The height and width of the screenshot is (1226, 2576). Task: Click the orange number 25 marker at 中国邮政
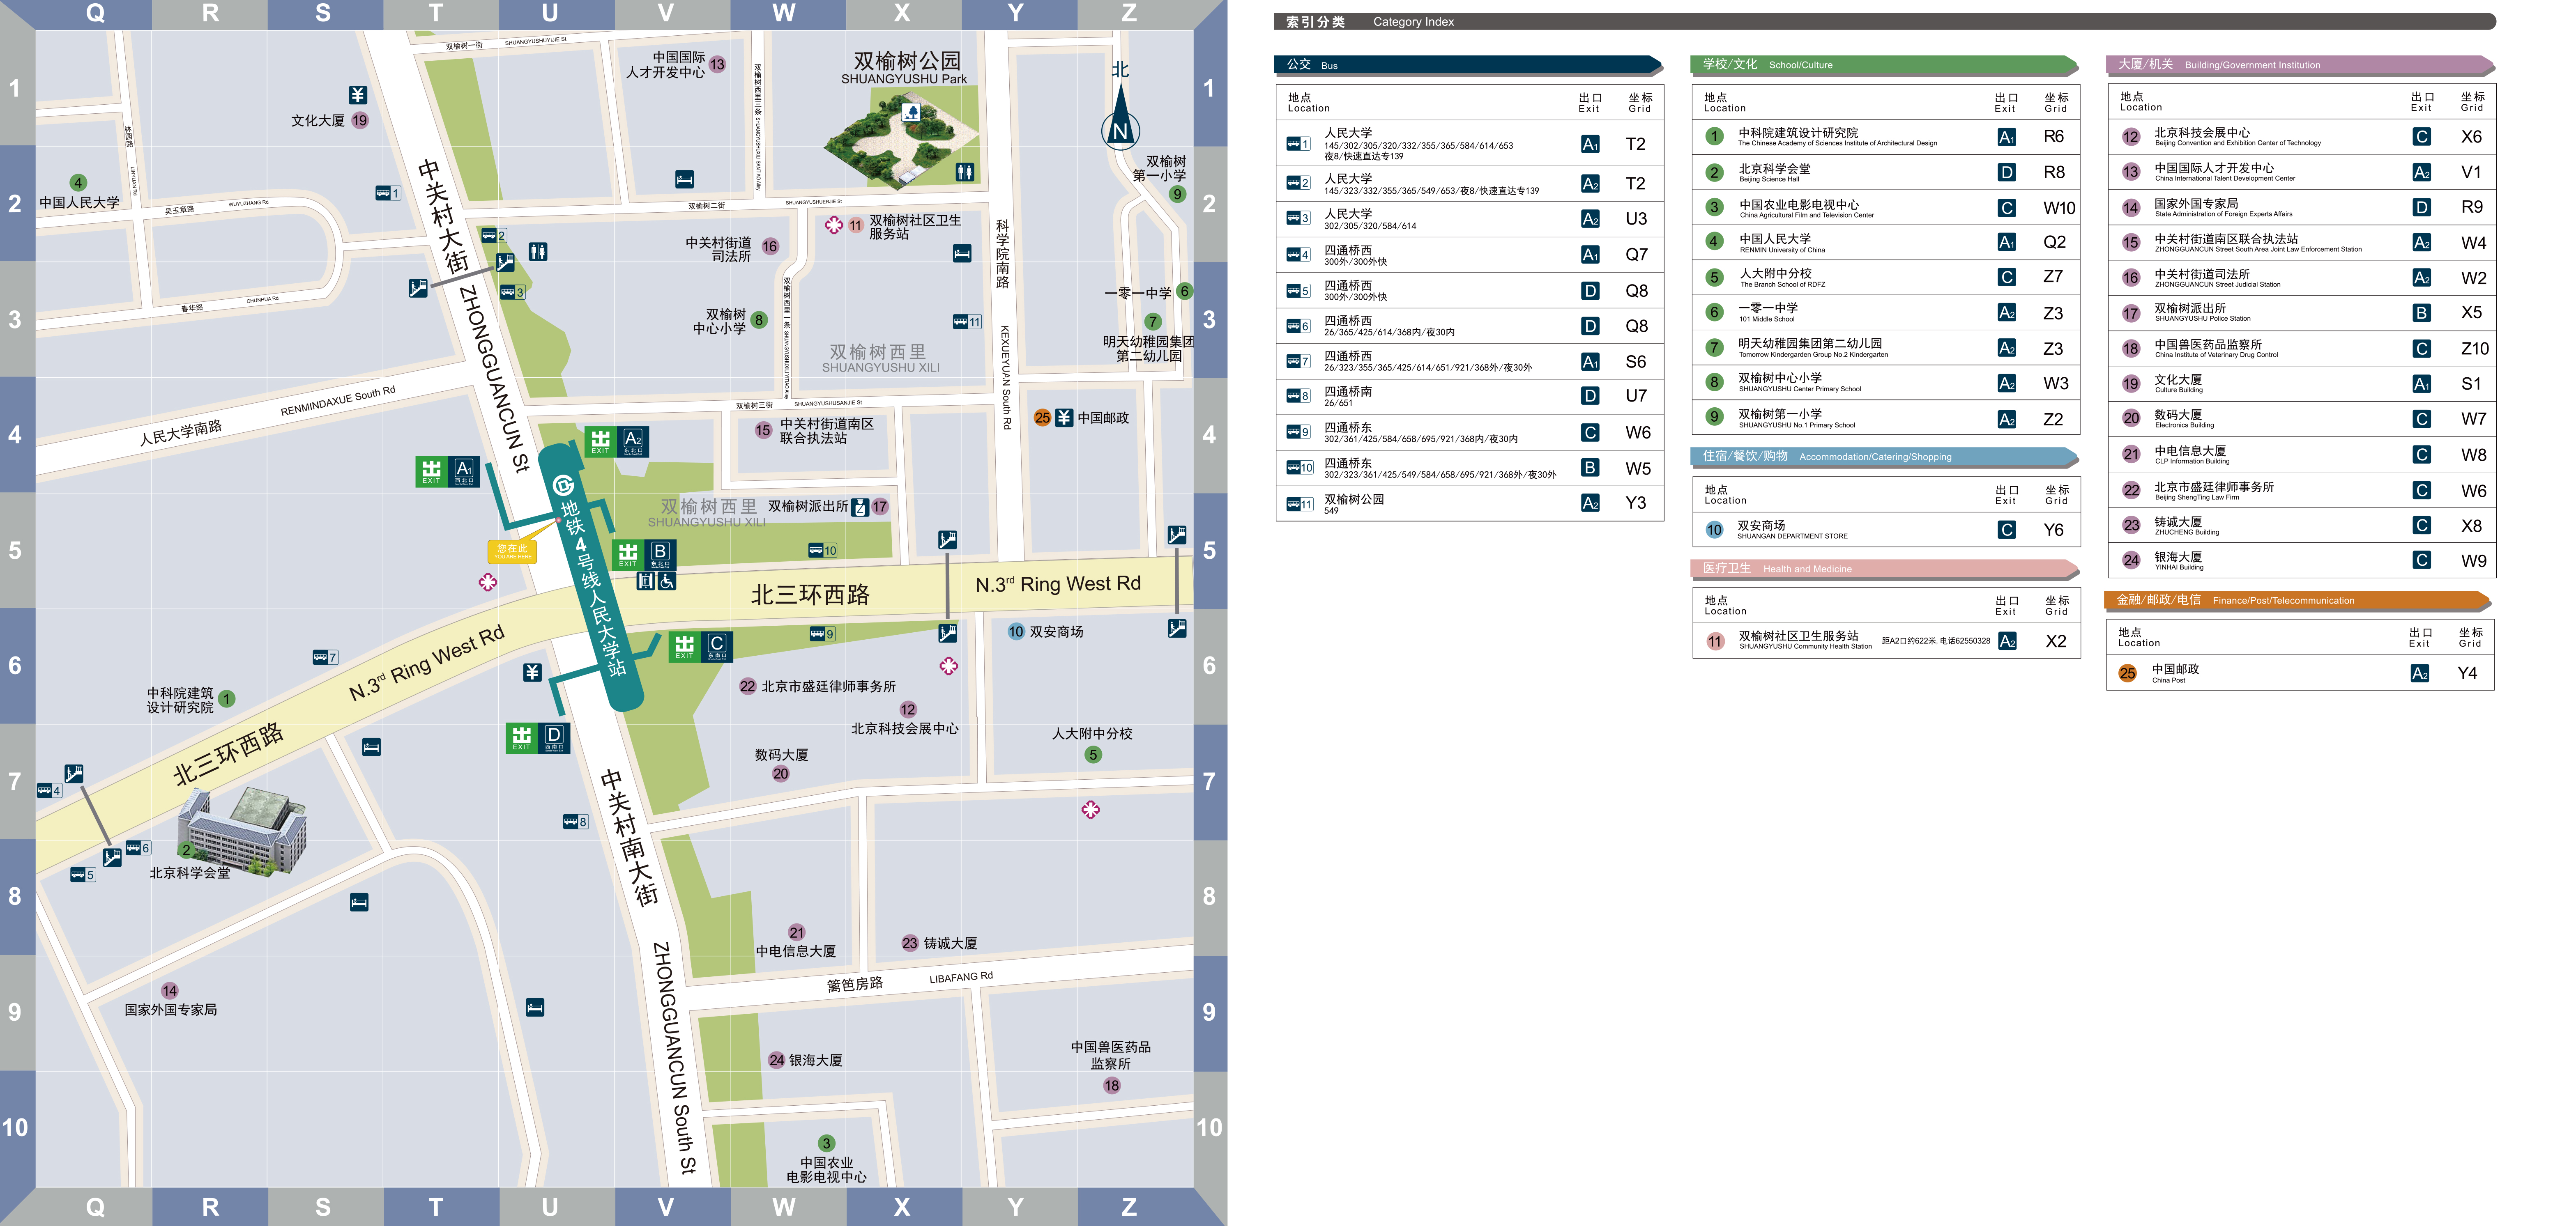tap(1043, 418)
